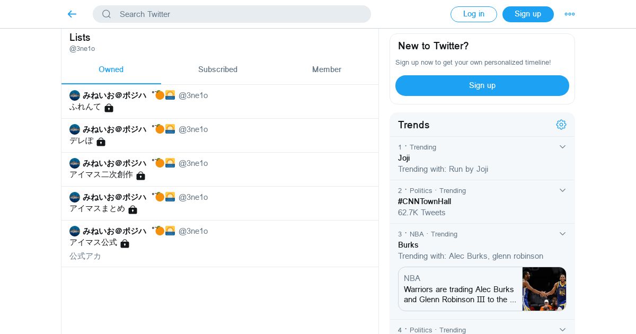Expand options for Joji trend

563,147
